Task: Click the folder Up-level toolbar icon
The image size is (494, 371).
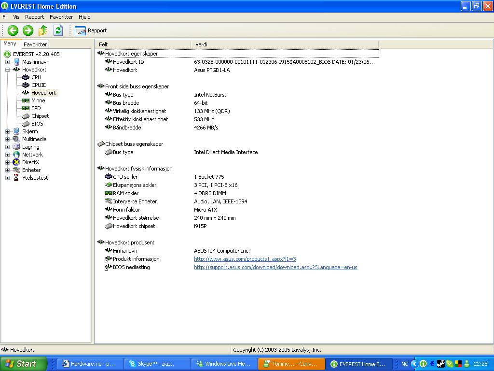Action: tap(43, 30)
